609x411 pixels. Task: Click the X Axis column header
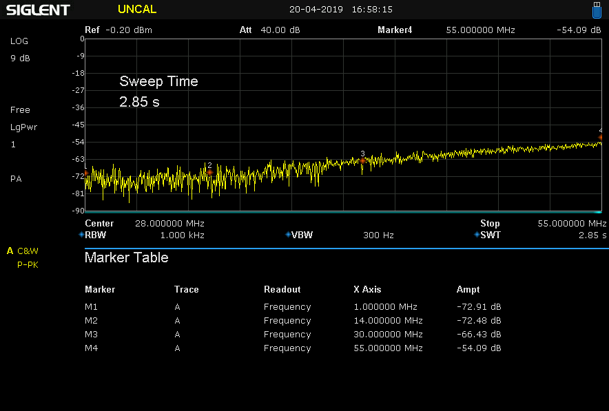(367, 290)
